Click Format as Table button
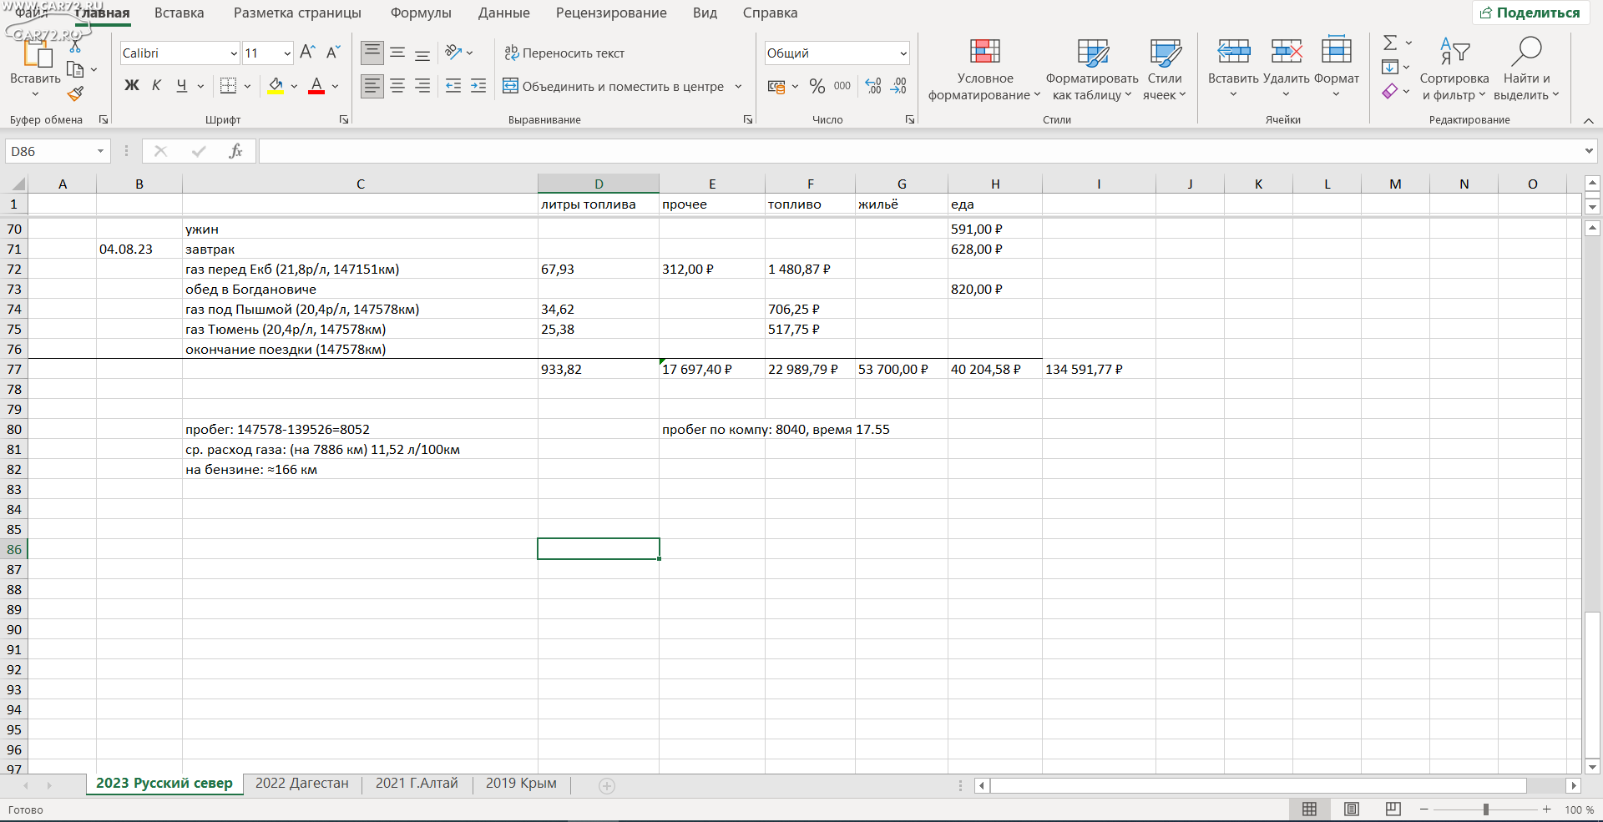The width and height of the screenshot is (1603, 822). [x=1092, y=69]
